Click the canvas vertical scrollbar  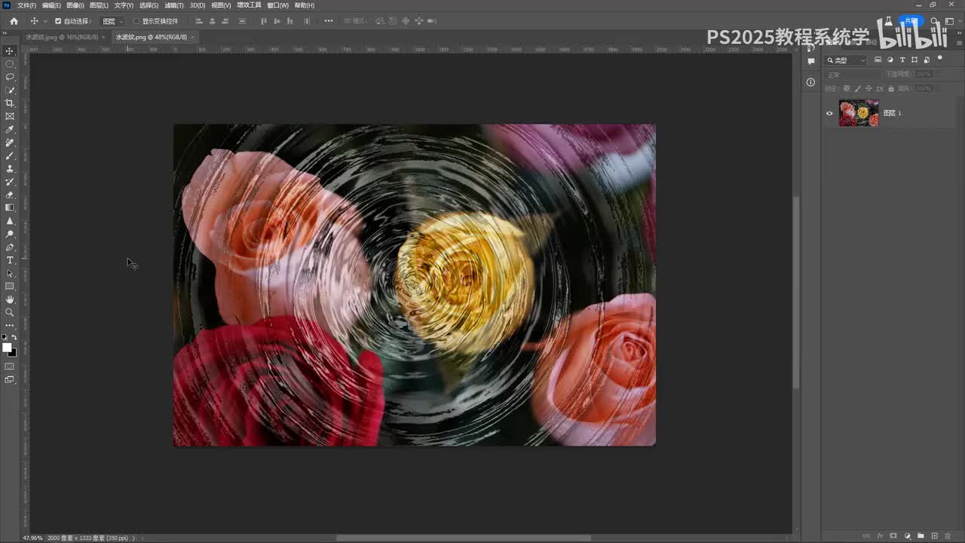coord(795,293)
